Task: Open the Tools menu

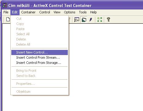Action: (x=83, y=12)
